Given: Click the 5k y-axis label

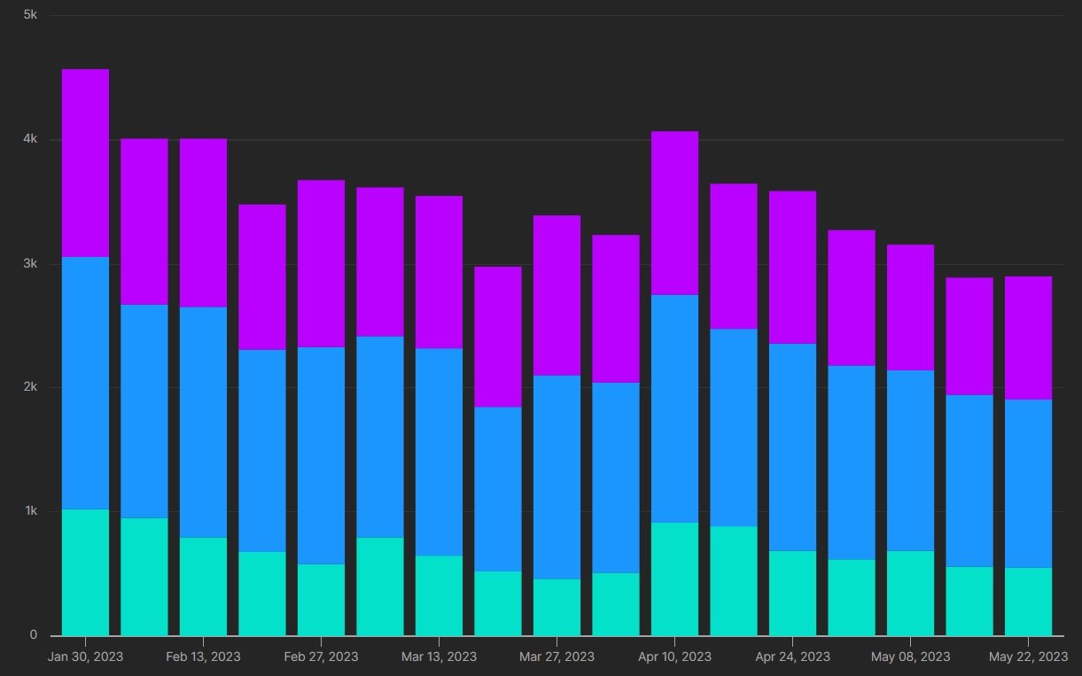Looking at the screenshot, I should (29, 16).
